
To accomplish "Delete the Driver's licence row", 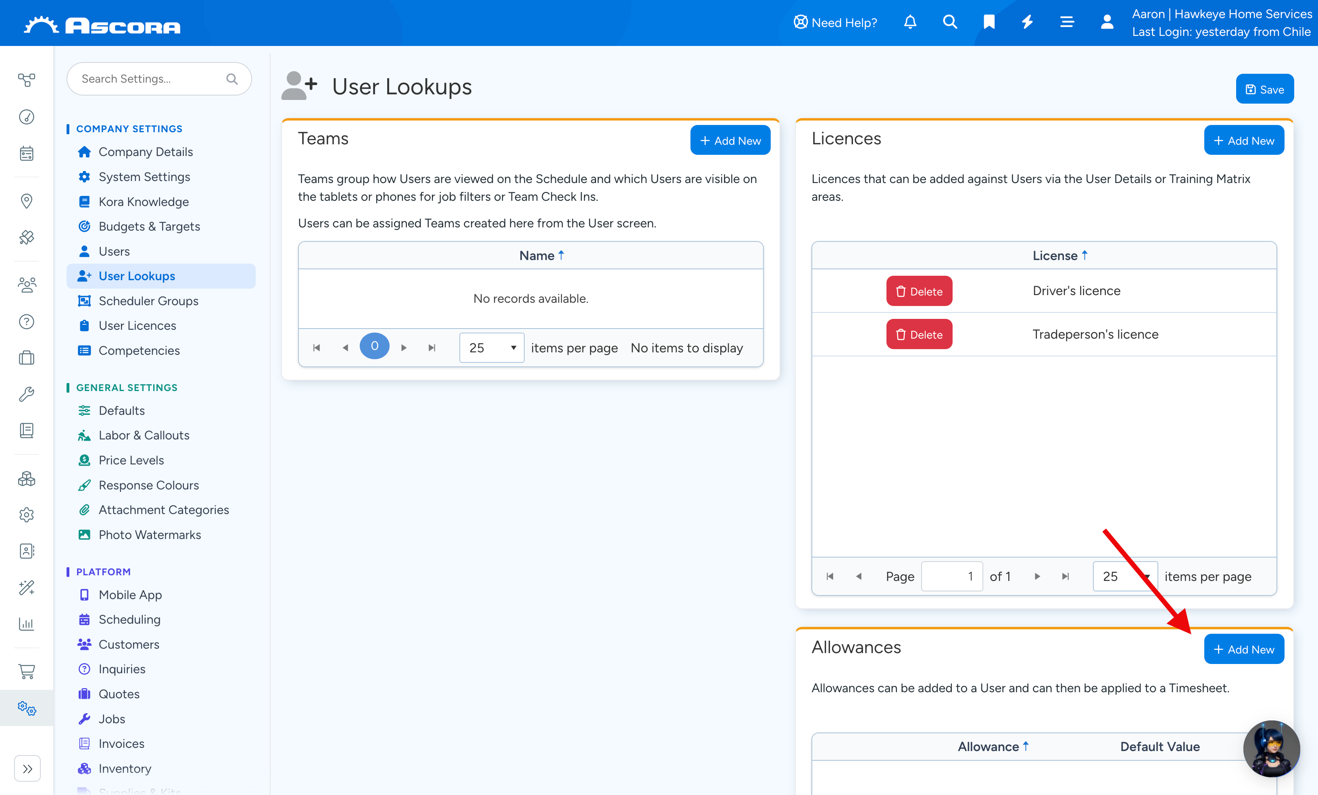I will pos(919,291).
